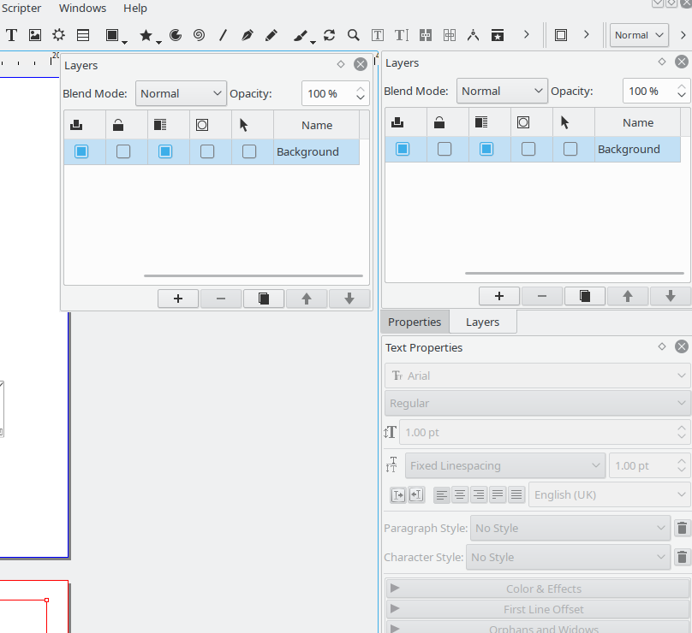Select the Image Frame tool
Screen dimensions: 692x633
point(35,35)
